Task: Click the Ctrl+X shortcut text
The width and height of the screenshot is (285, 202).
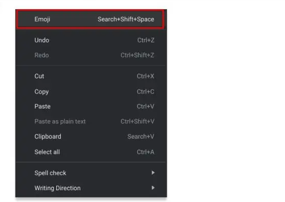Action: point(145,76)
